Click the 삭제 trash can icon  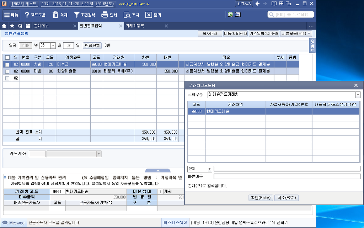55,15
